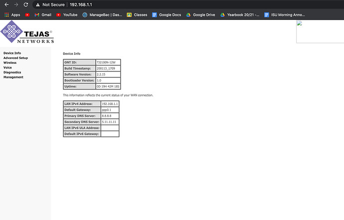Go to Wireless settings
344x220 pixels.
coord(10,63)
